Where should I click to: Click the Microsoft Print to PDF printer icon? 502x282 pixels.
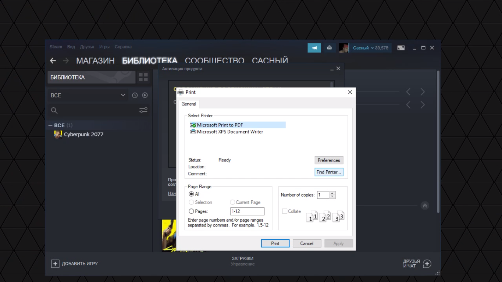click(x=193, y=125)
